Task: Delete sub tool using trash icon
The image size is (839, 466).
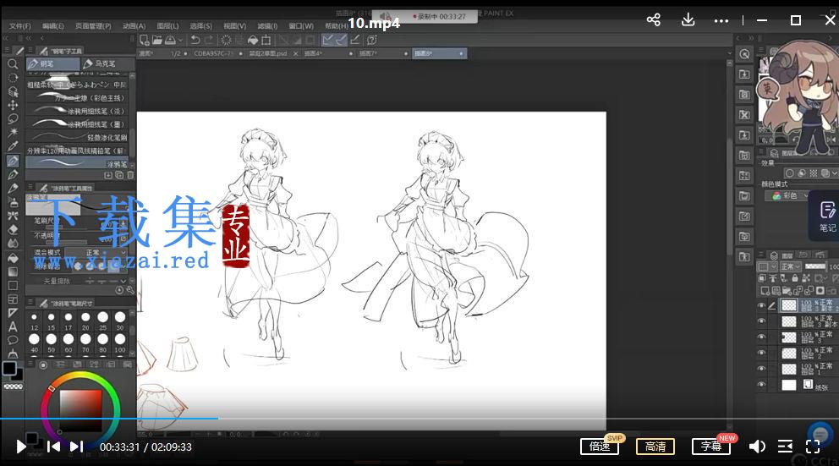Action: pyautogui.click(x=130, y=175)
